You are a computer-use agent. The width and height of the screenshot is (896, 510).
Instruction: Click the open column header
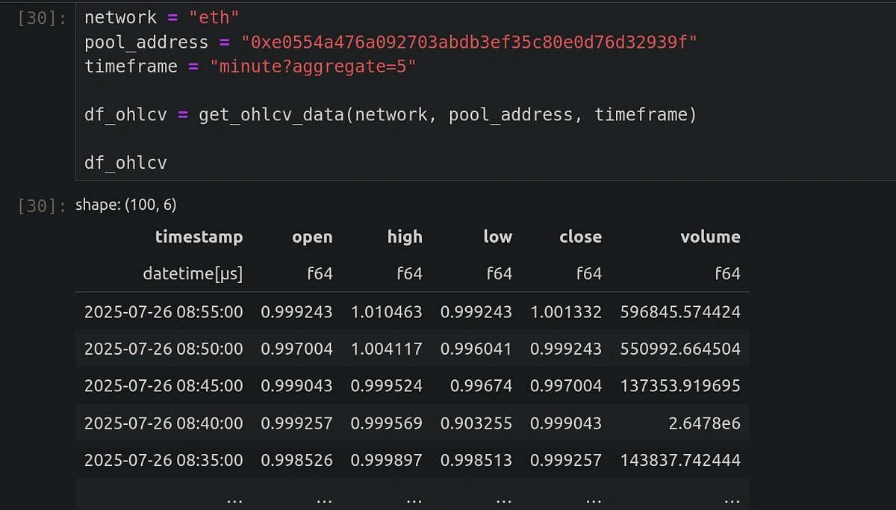(x=312, y=237)
